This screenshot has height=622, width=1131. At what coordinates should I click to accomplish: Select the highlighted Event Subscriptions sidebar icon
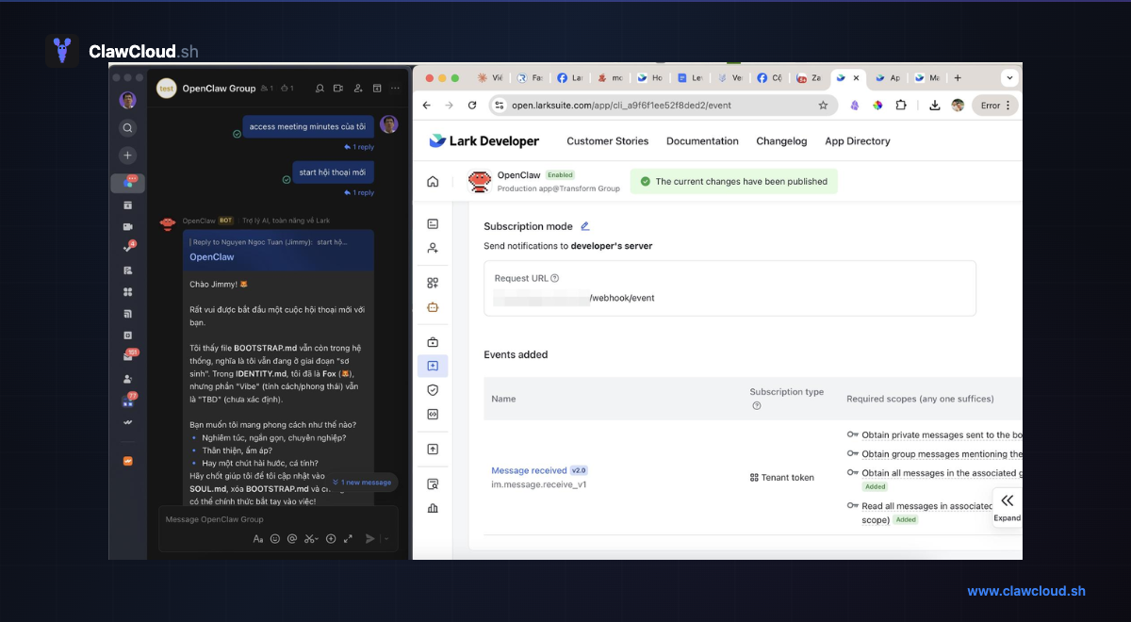click(432, 366)
